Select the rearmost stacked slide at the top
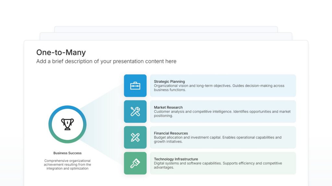The height and width of the screenshot is (186, 332). [x=166, y=29]
